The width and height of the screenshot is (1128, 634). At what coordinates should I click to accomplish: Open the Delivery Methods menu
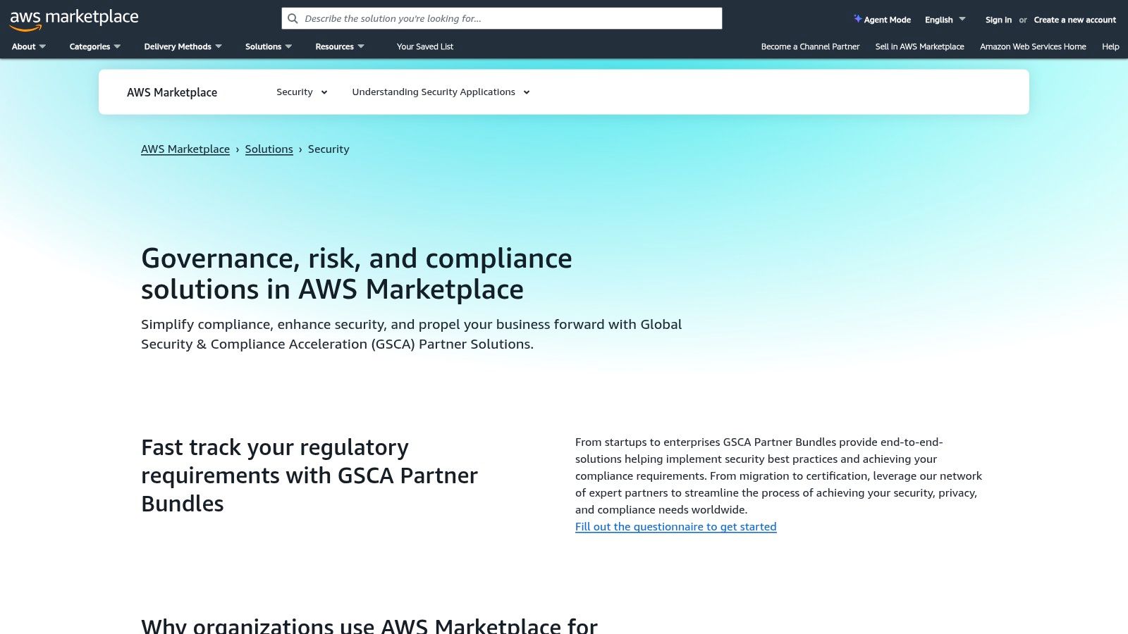(x=182, y=46)
